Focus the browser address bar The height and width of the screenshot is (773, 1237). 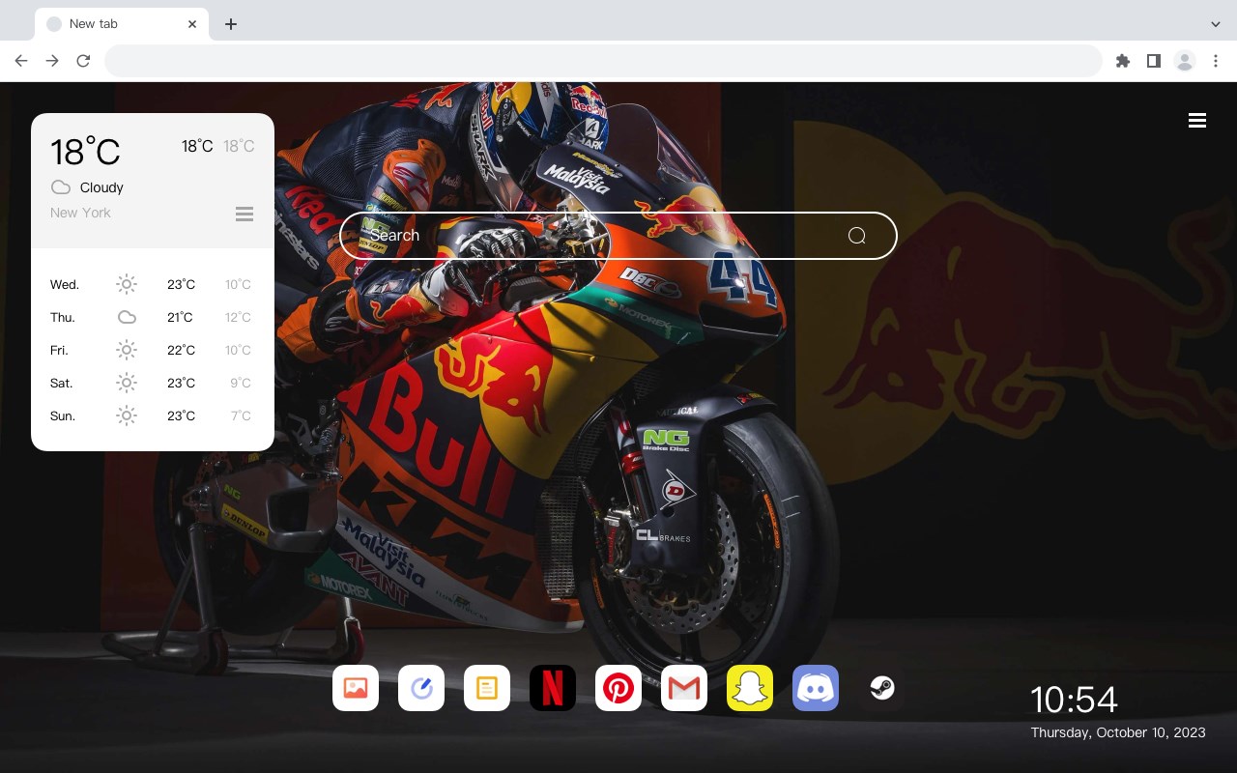click(x=603, y=61)
